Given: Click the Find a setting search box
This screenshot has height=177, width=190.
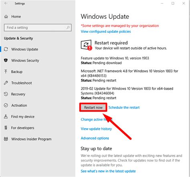Looking at the screenshot, I should (38, 28).
